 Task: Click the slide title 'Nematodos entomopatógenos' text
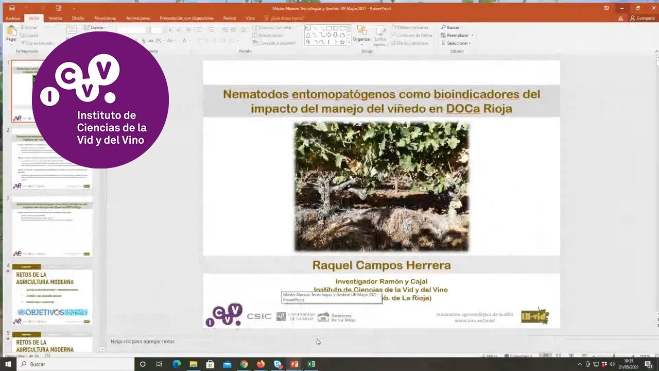click(x=381, y=102)
